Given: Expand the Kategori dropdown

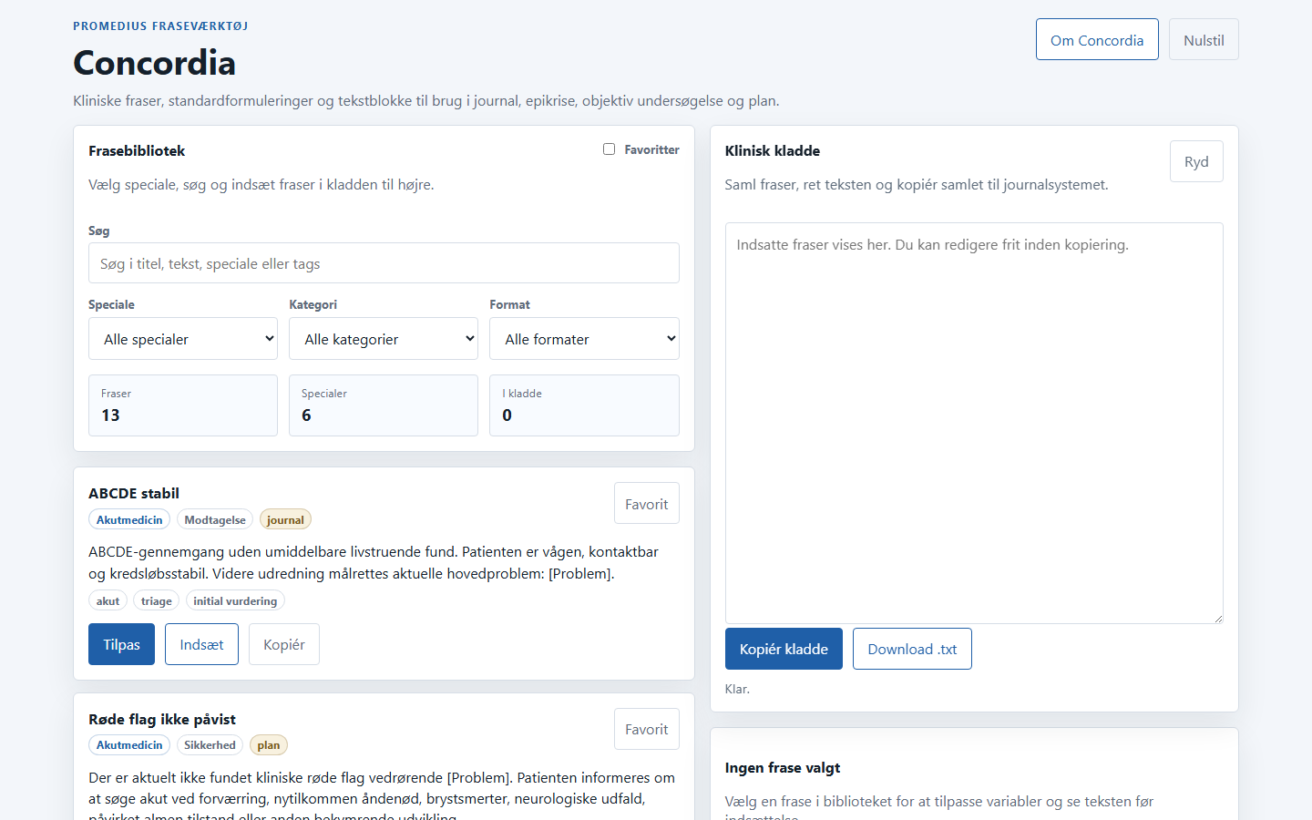Looking at the screenshot, I should click(384, 339).
